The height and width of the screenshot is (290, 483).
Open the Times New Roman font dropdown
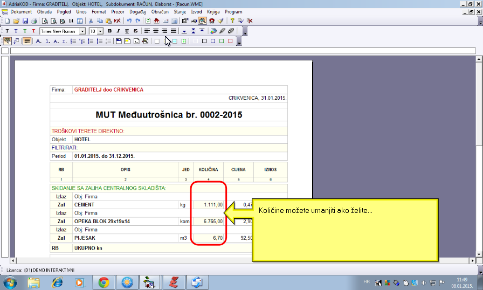coord(82,31)
